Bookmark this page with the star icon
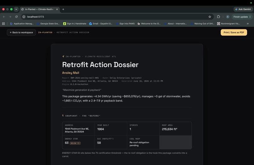The width and height of the screenshot is (254, 165). [x=210, y=17]
